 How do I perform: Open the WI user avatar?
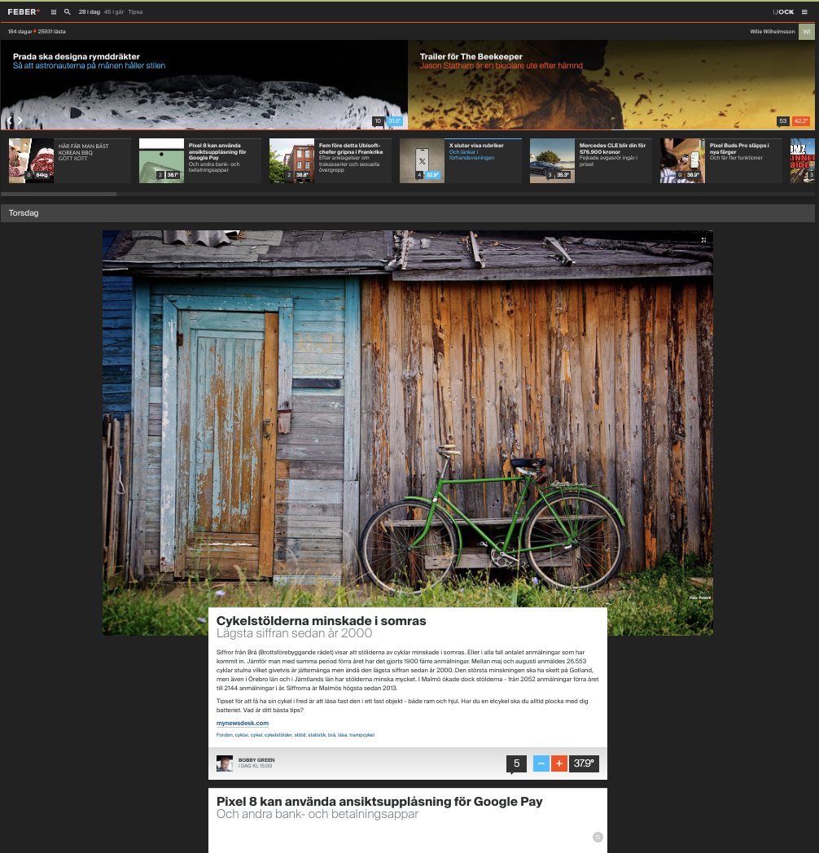point(807,32)
